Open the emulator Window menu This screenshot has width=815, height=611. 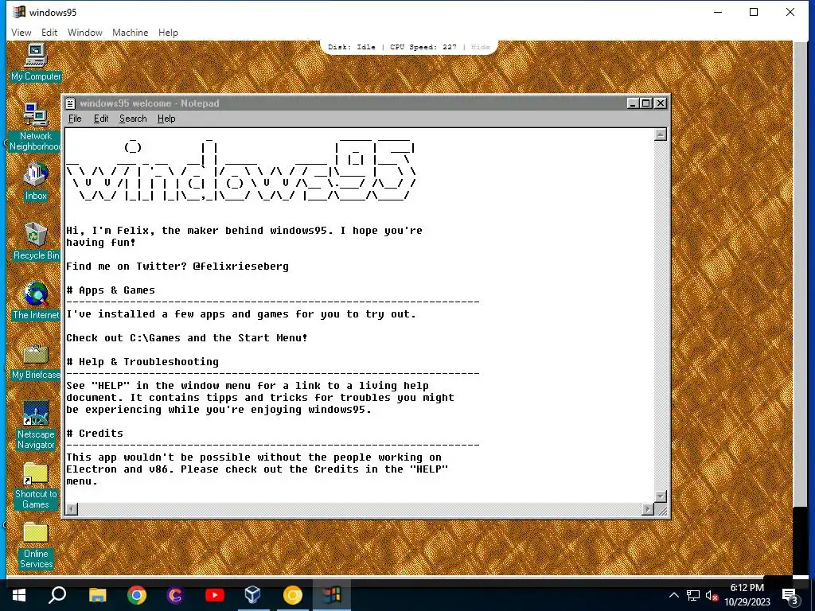coord(84,32)
